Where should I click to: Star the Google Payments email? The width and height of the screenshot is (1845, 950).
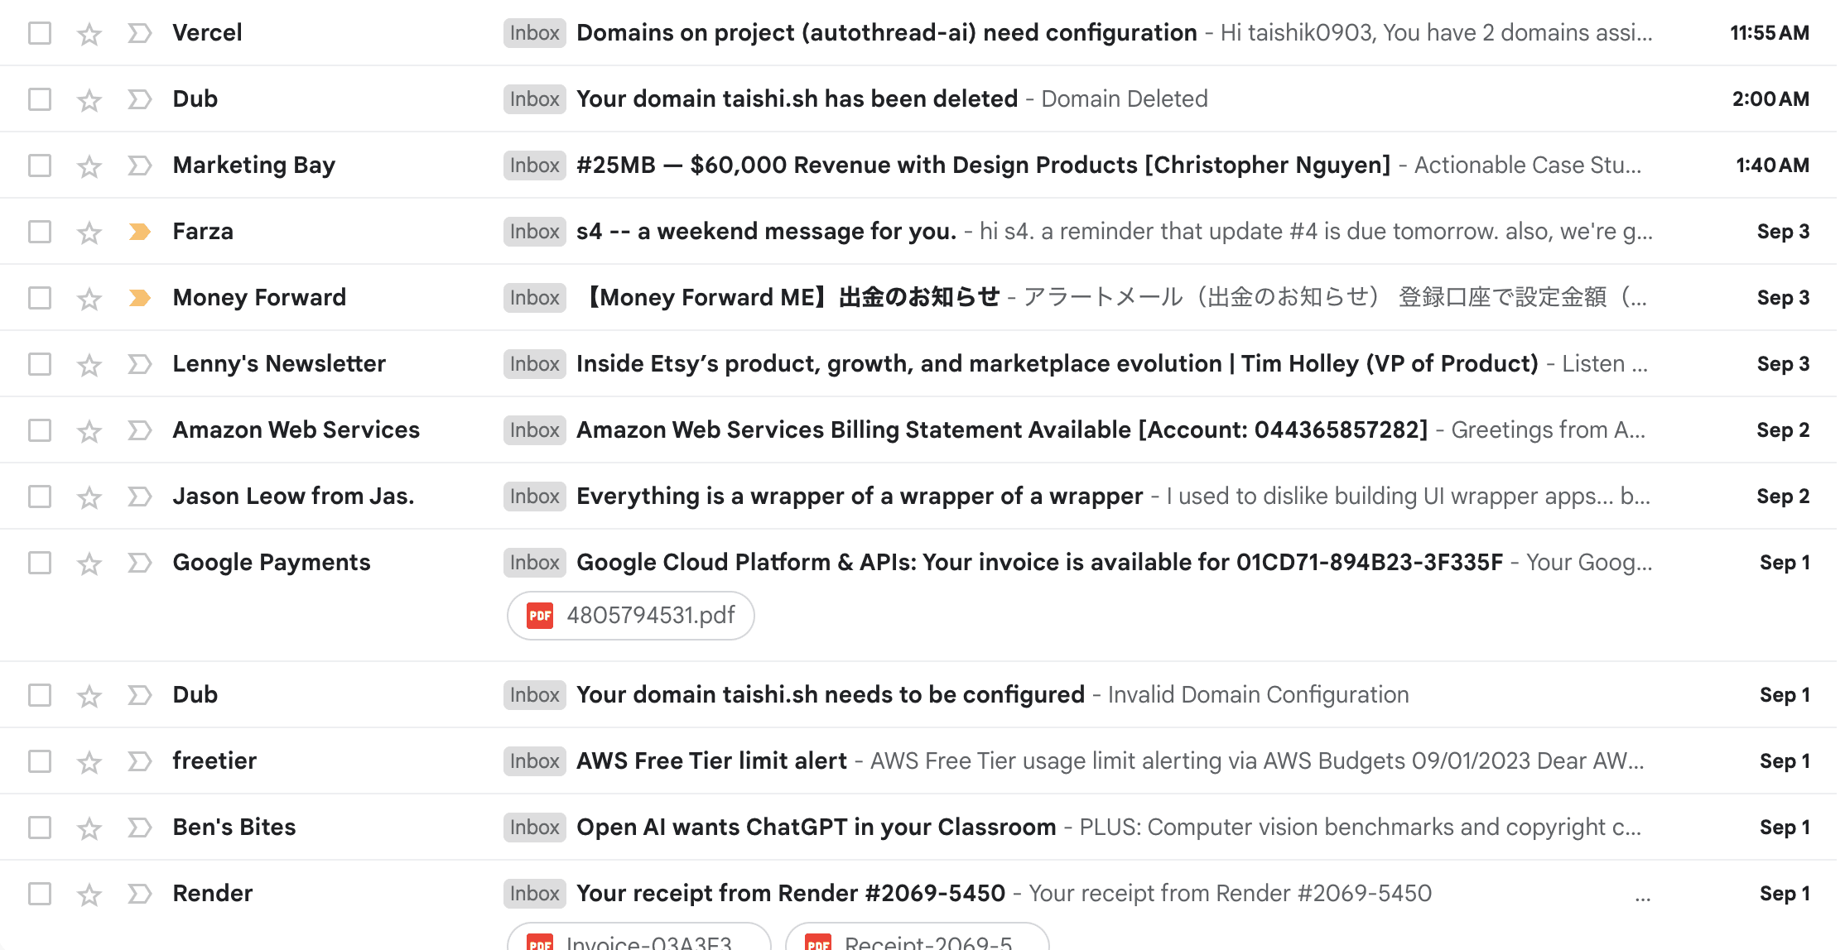[89, 564]
